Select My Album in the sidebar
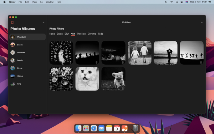 27,37
